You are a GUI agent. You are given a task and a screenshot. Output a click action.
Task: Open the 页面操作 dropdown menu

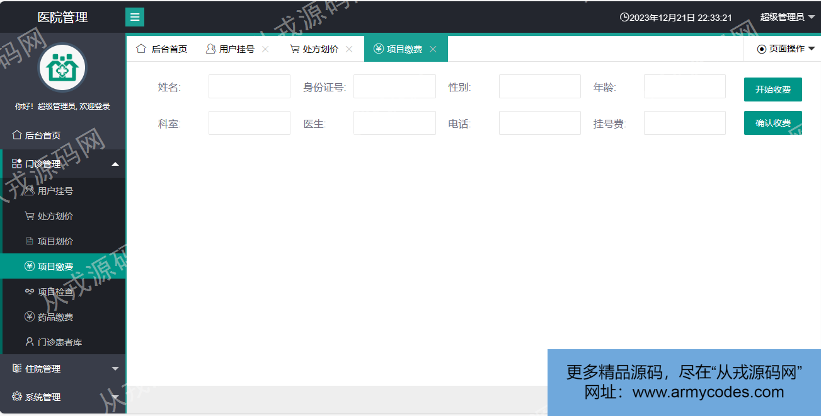coord(786,49)
